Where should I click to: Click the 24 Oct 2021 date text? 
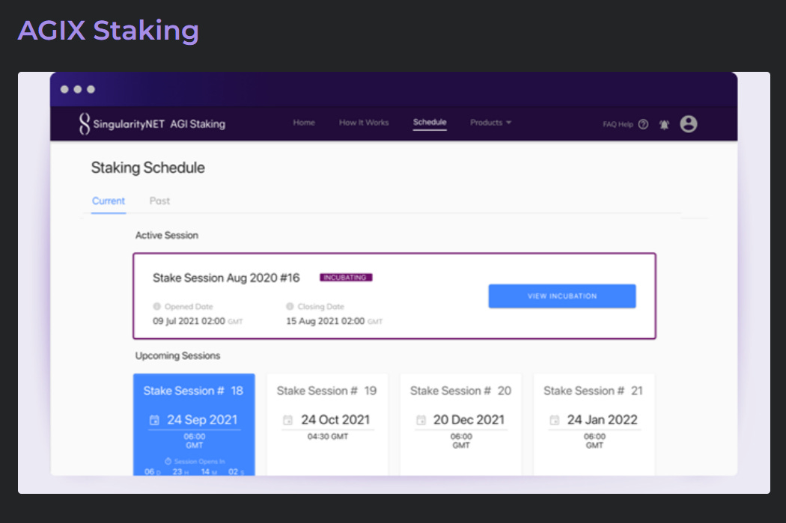335,420
